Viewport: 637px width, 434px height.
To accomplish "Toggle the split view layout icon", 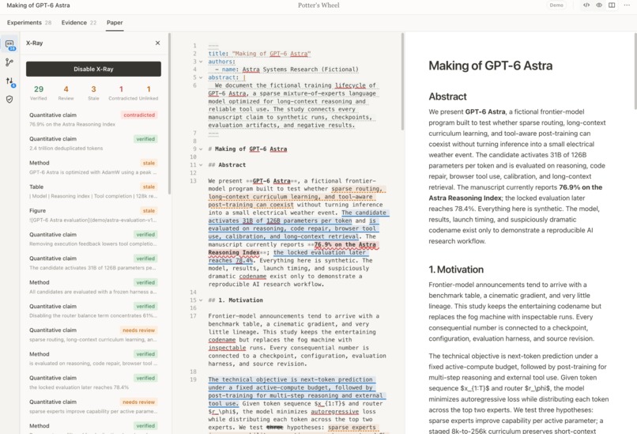I will coord(612,6).
